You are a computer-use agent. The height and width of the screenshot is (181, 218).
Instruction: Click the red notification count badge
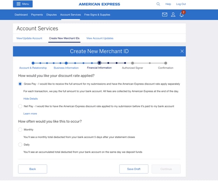click(183, 12)
